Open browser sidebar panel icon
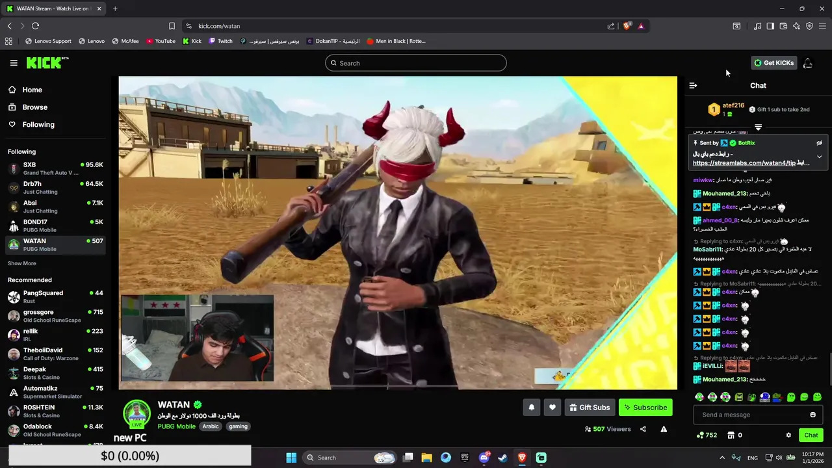This screenshot has width=832, height=468. pos(770,26)
